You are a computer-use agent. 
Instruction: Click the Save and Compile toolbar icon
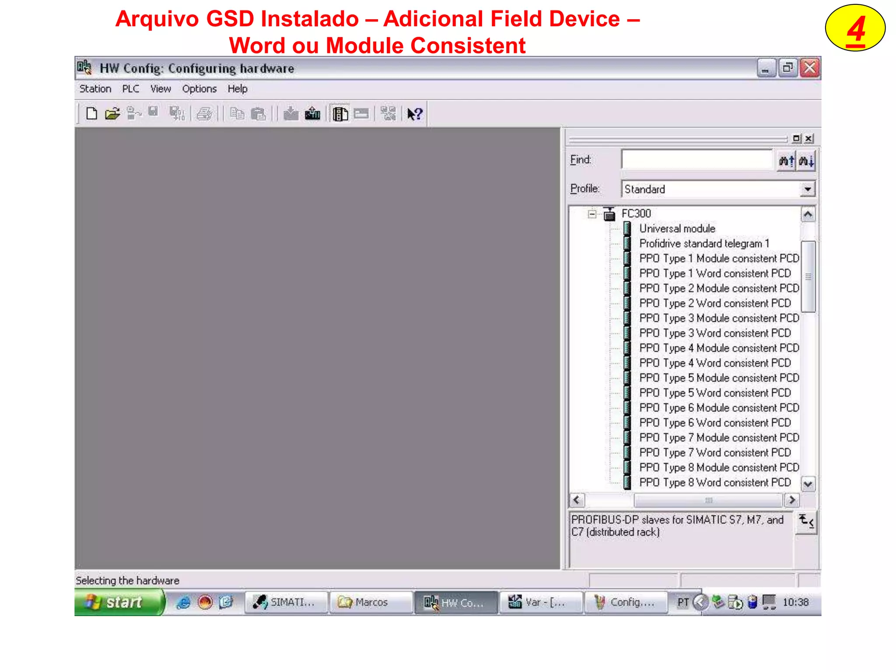pyautogui.click(x=177, y=114)
